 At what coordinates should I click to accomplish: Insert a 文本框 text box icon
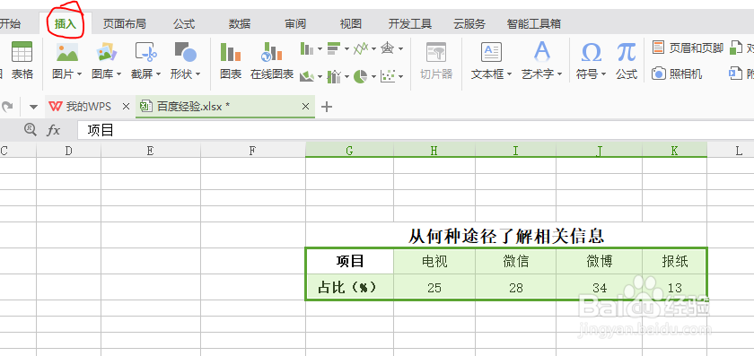[x=491, y=52]
